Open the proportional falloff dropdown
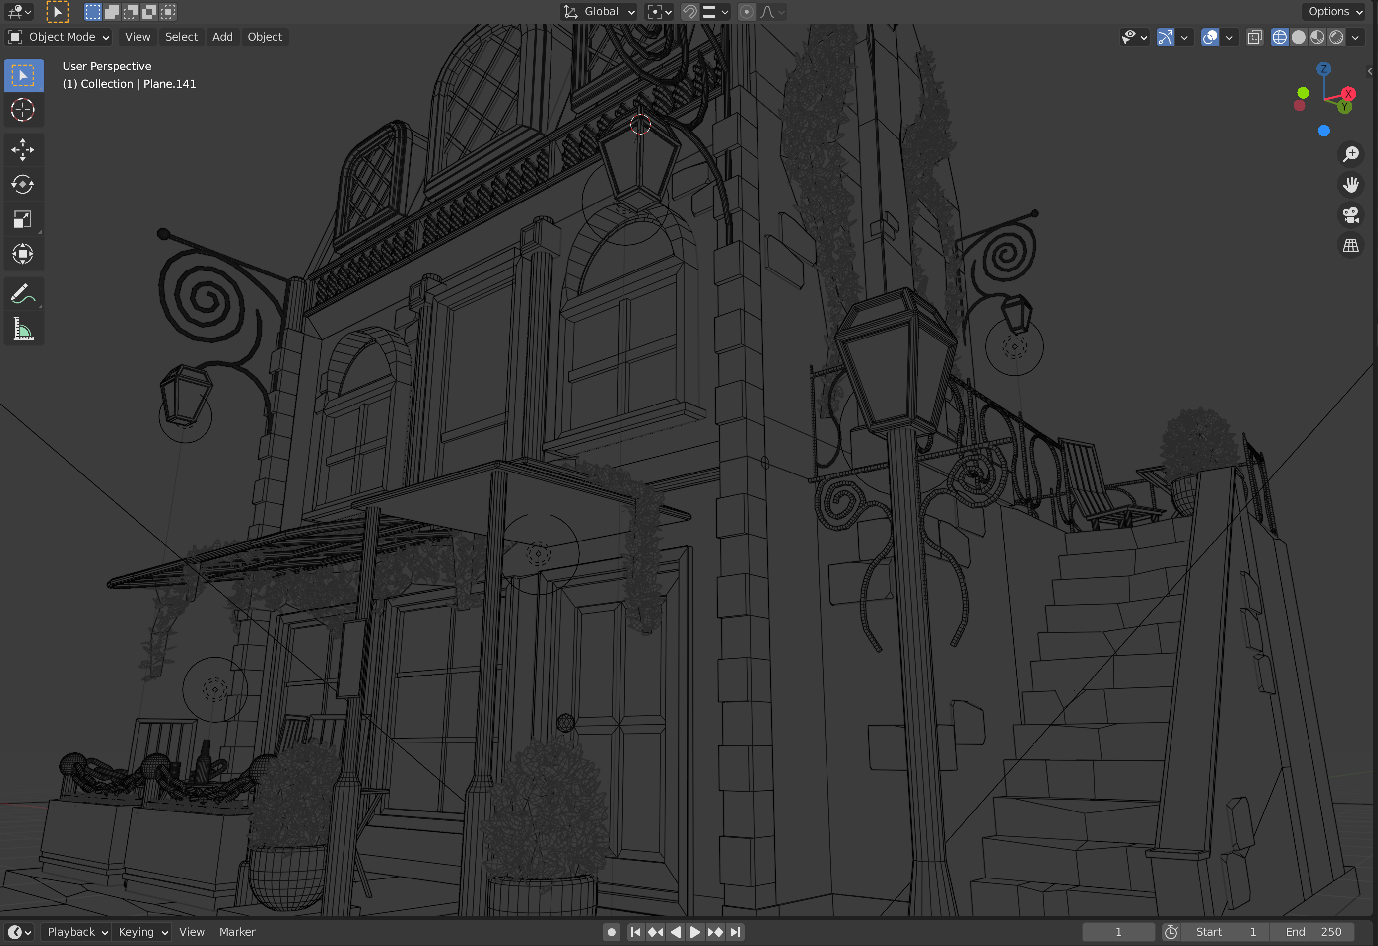Screen dimensions: 1378x946 (x=772, y=12)
